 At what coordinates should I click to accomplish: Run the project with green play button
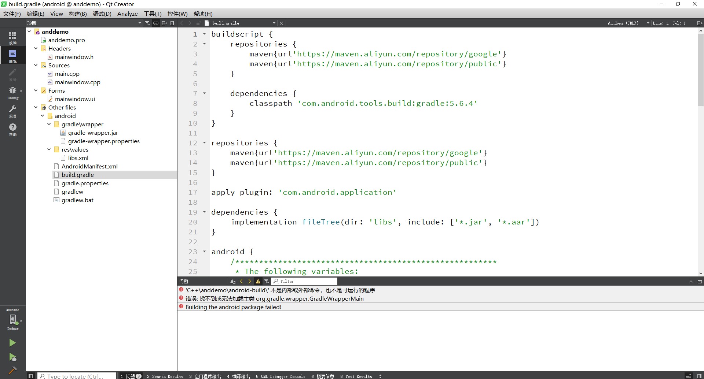click(12, 343)
